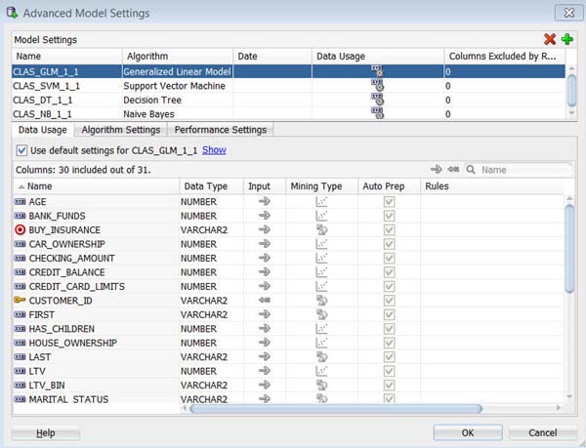The image size is (586, 448).
Task: Click the red X delete model icon
Action: [550, 39]
